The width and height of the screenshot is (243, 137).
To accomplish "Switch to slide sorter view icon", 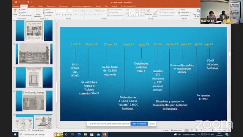I will click(192, 130).
